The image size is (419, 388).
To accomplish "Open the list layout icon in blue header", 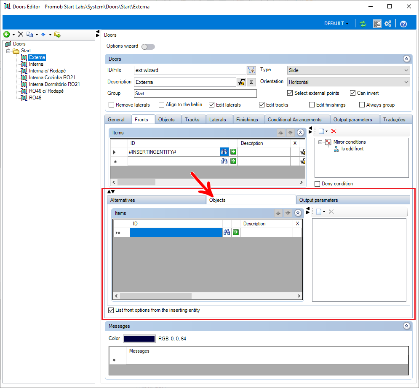I will coord(377,24).
